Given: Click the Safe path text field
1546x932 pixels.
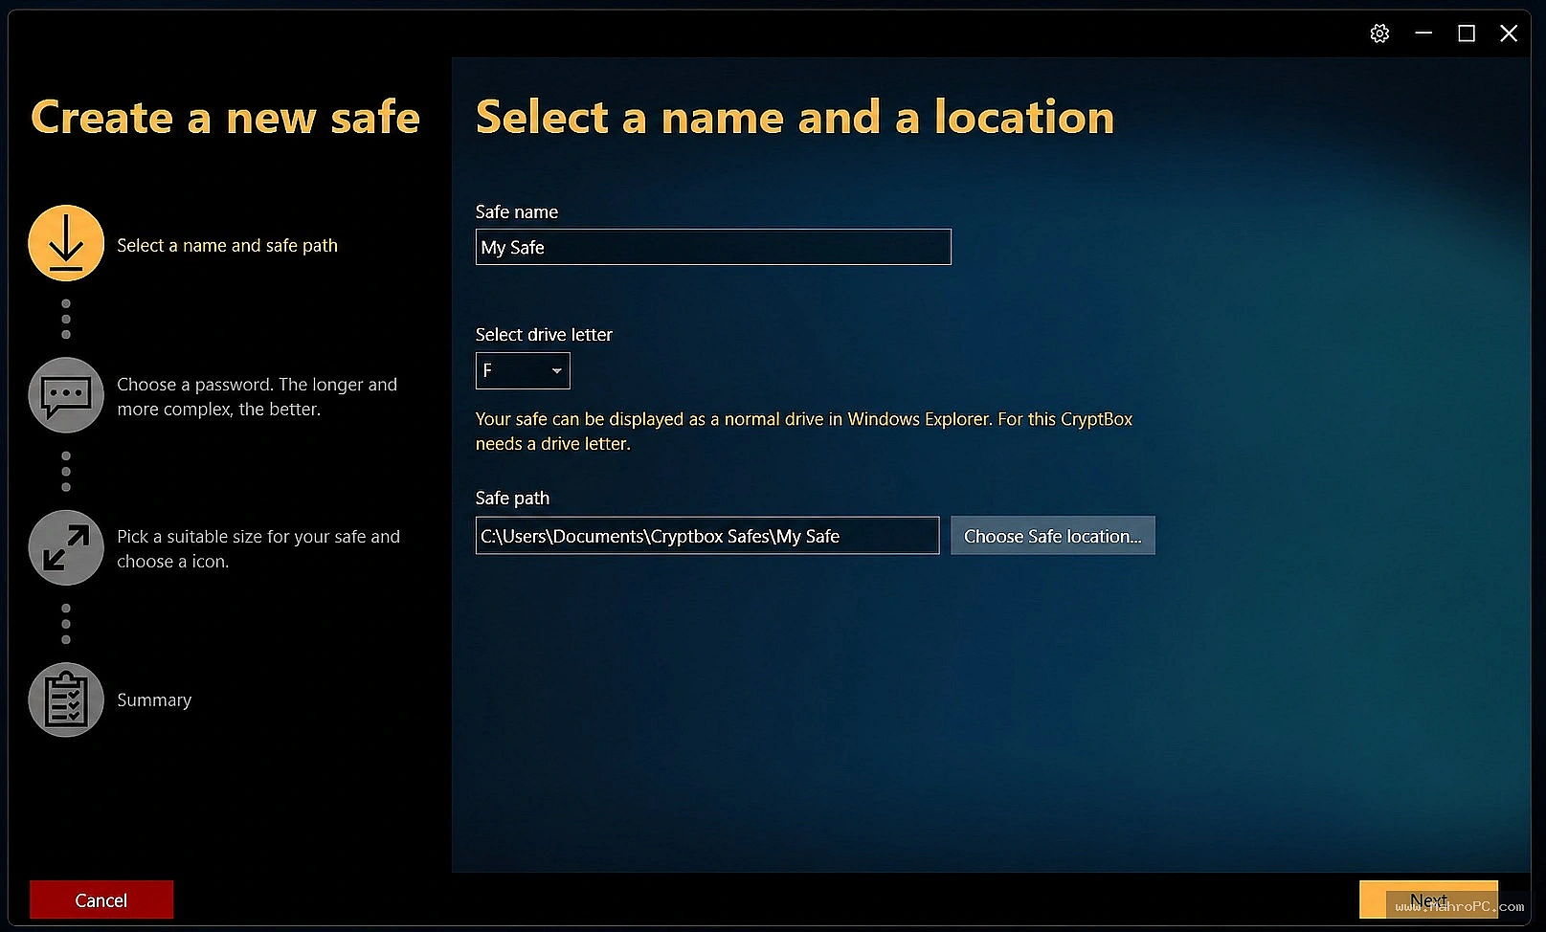Looking at the screenshot, I should (707, 536).
